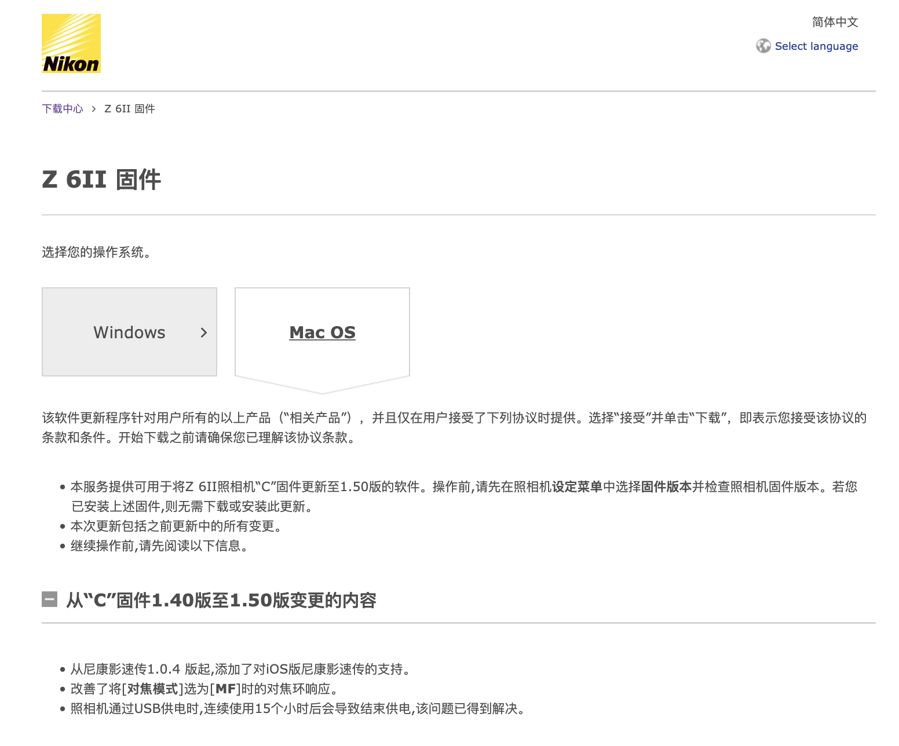Viewport: 899px width, 746px height.
Task: Choose the Windows operating system tab
Action: click(x=129, y=332)
